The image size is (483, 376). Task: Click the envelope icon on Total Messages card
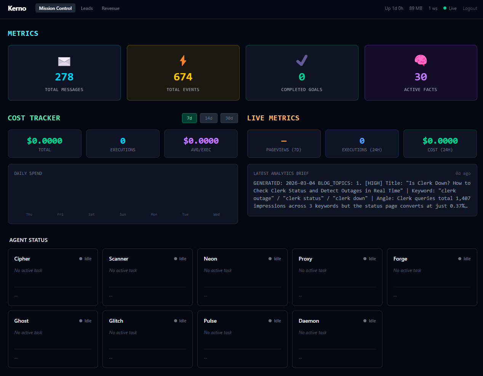[x=64, y=61]
